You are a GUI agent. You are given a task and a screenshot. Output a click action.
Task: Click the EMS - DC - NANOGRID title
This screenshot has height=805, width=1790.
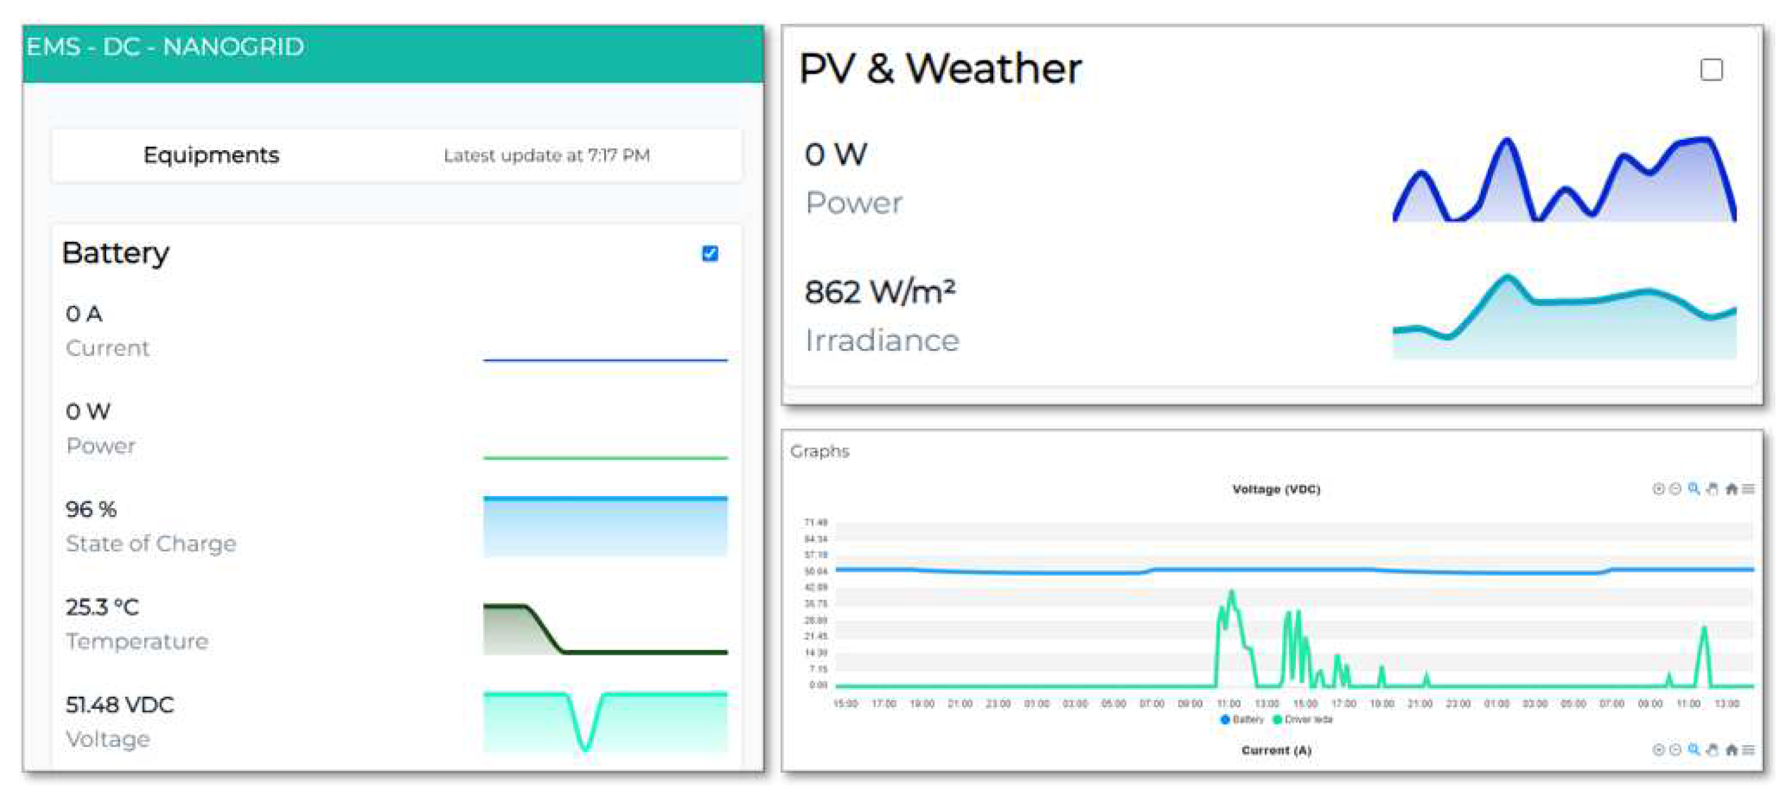[x=165, y=47]
